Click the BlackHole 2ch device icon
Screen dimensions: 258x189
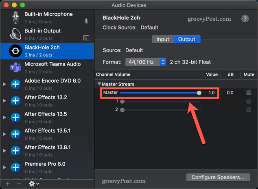click(x=15, y=51)
